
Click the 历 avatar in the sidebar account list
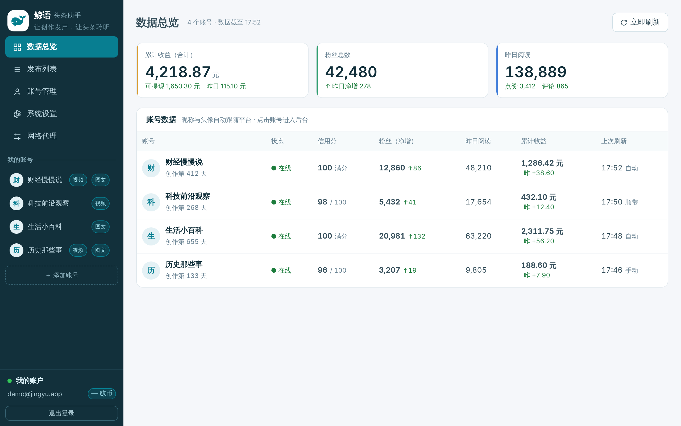point(16,250)
